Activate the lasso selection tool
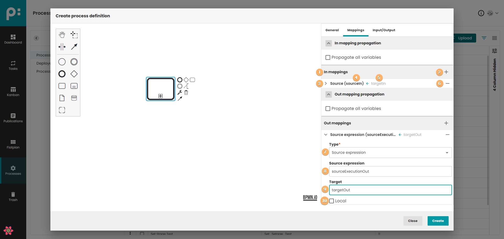This screenshot has height=239, width=504. point(74,35)
